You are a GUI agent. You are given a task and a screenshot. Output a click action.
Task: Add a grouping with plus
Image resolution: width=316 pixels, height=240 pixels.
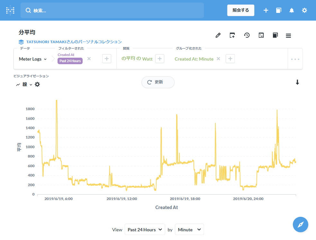230,59
